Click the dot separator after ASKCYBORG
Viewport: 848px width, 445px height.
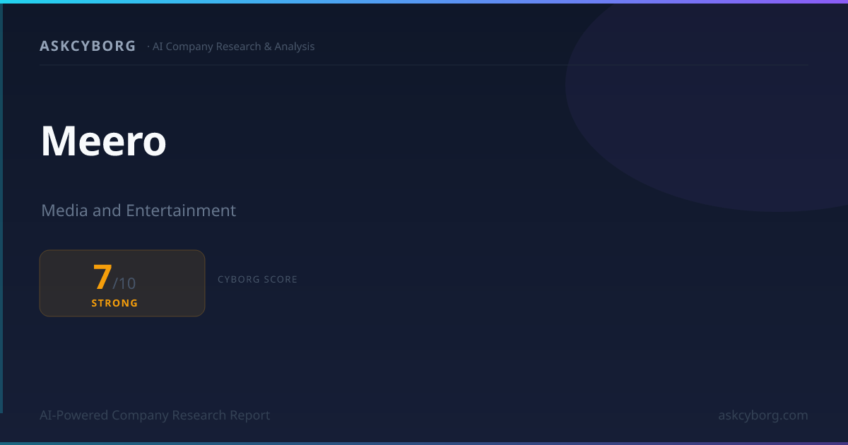coord(148,47)
